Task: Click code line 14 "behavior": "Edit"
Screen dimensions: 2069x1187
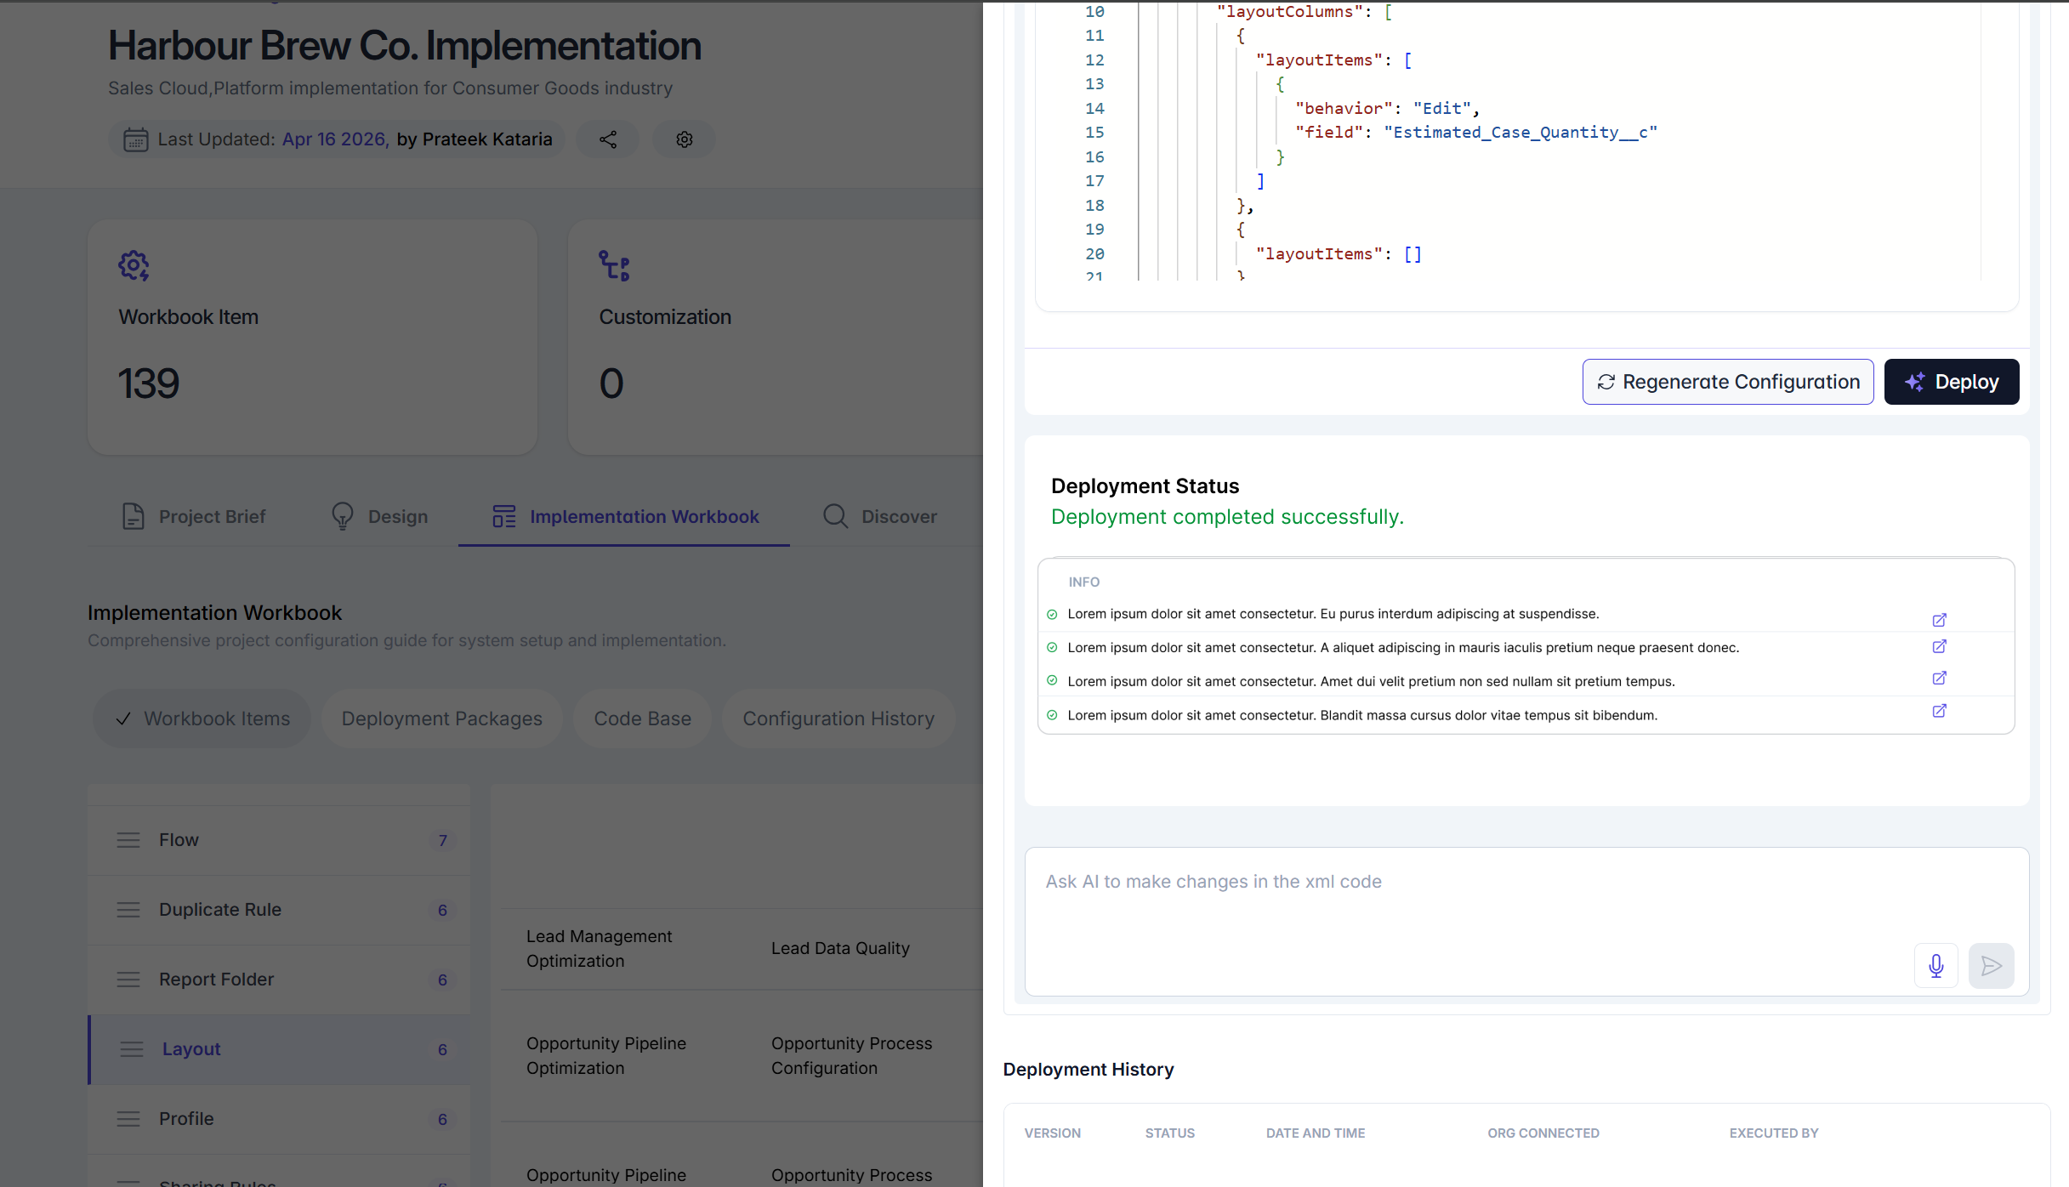Action: coord(1387,109)
